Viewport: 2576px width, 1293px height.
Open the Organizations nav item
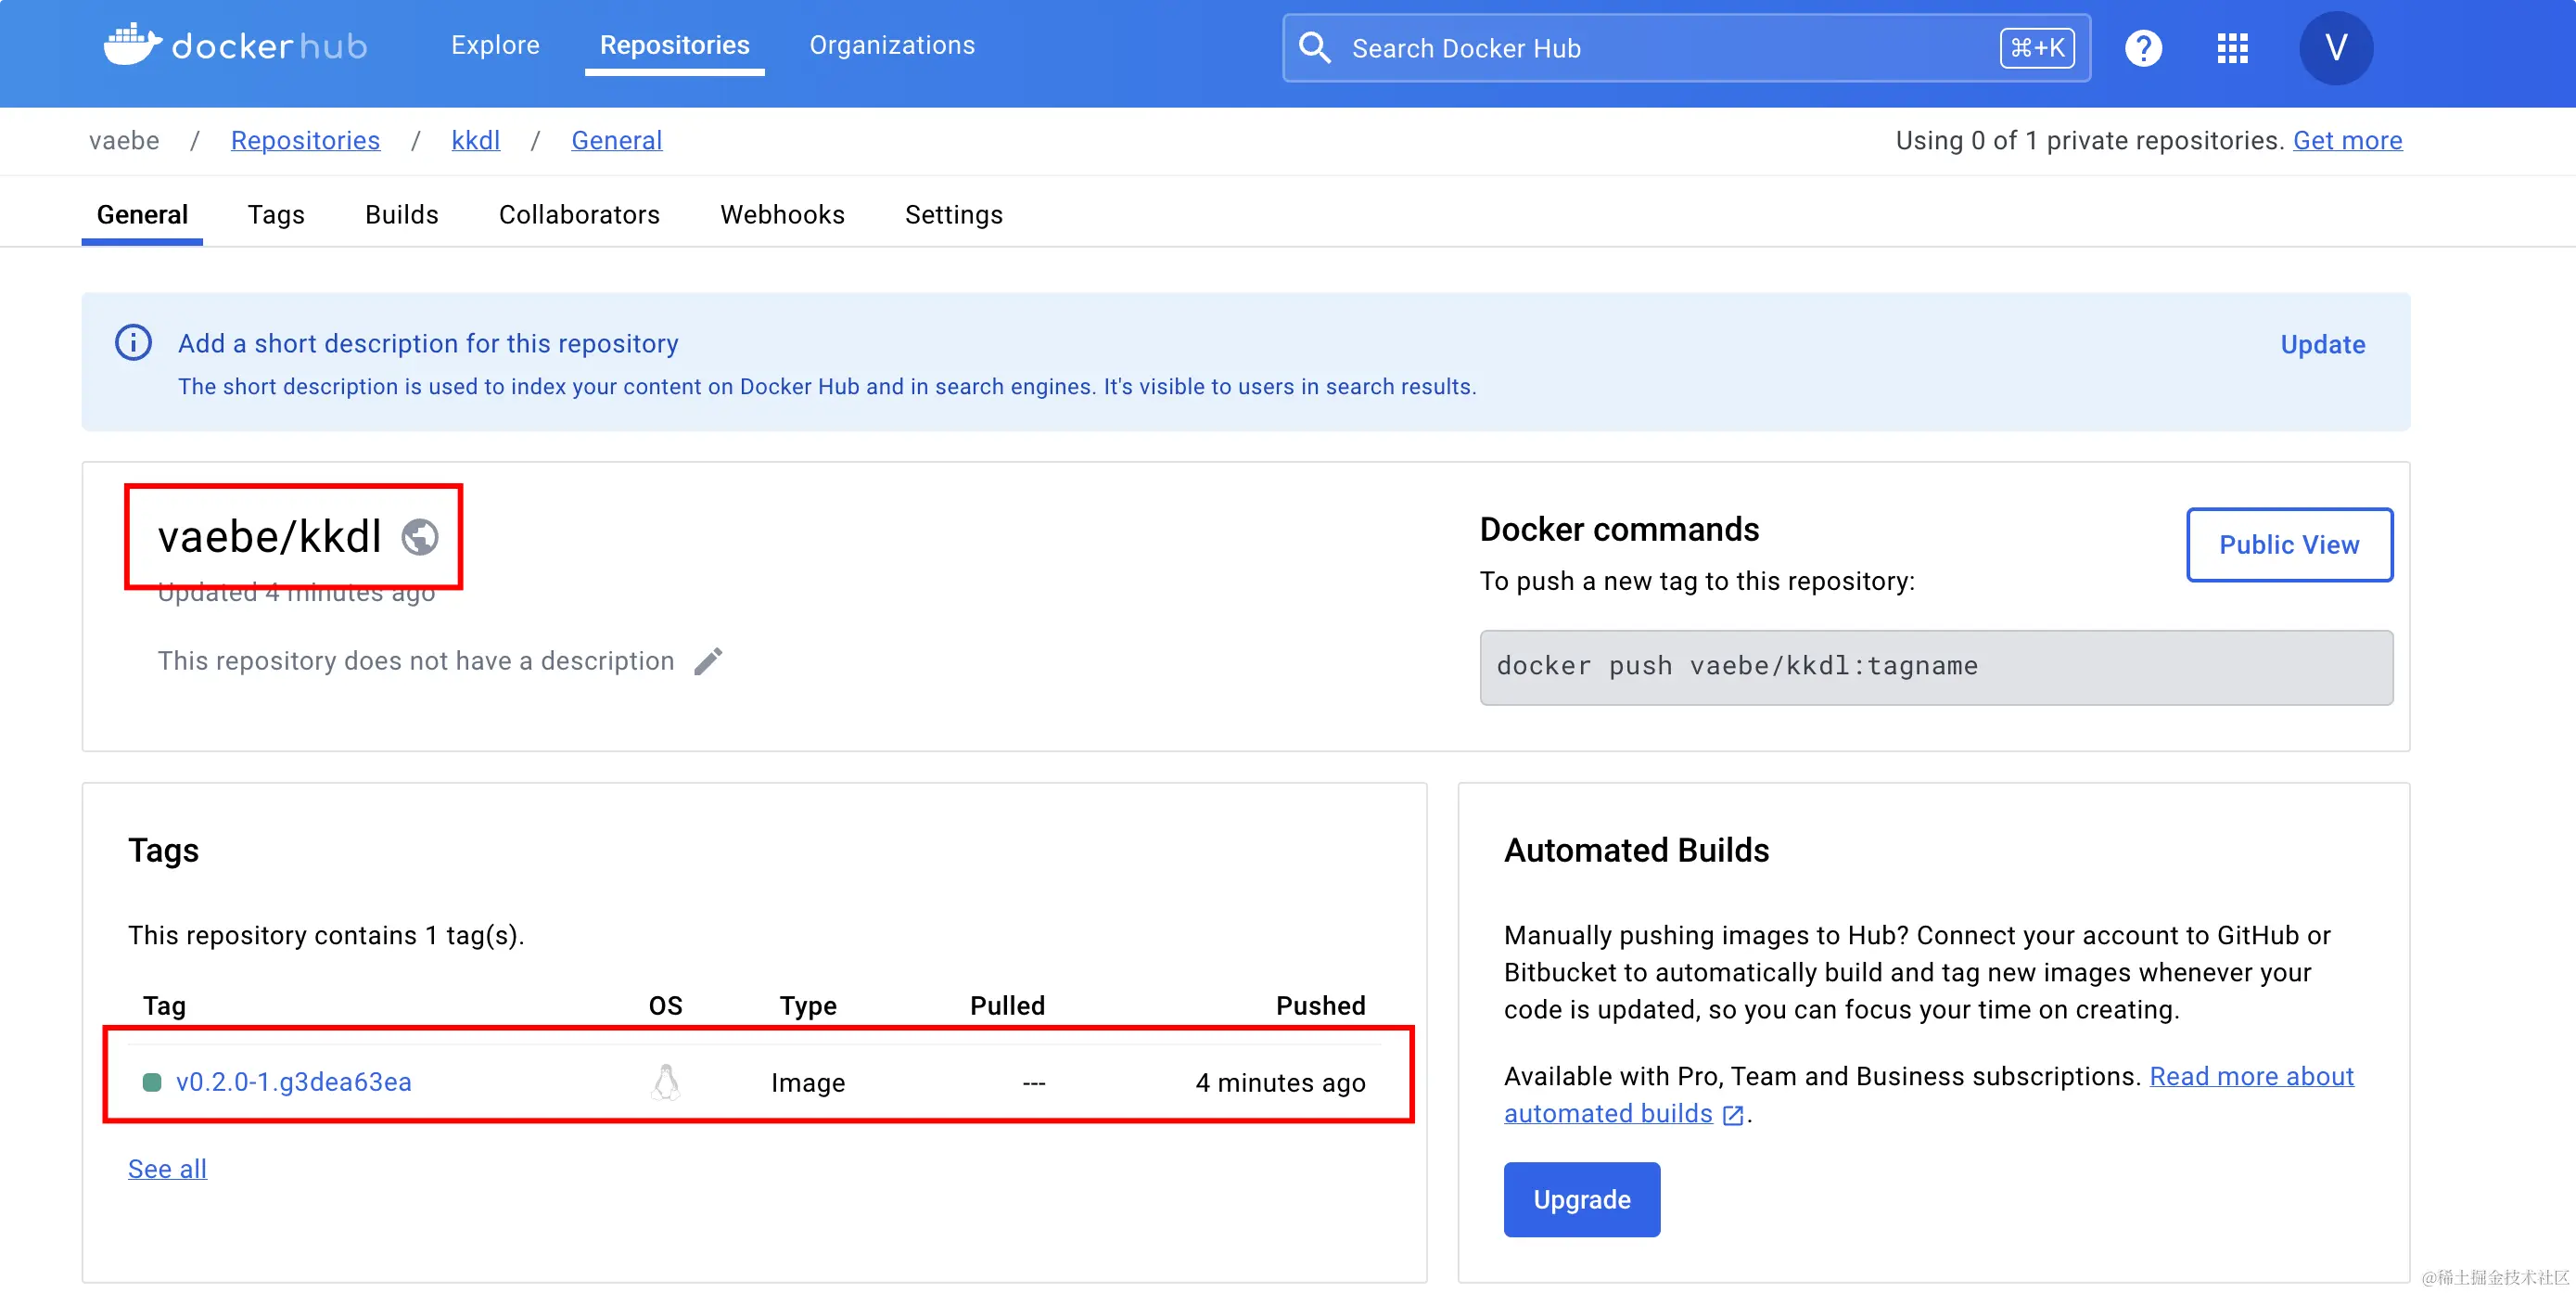tap(892, 45)
